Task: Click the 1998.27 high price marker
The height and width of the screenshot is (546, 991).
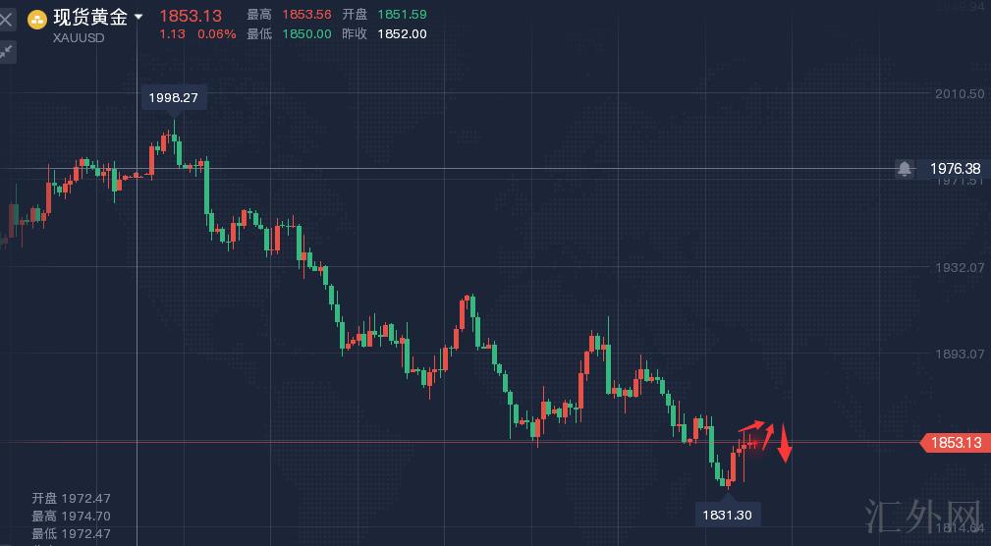Action: click(x=175, y=97)
